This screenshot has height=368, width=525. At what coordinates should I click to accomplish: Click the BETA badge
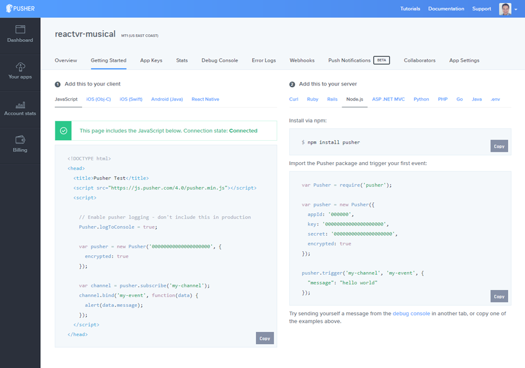(x=382, y=60)
